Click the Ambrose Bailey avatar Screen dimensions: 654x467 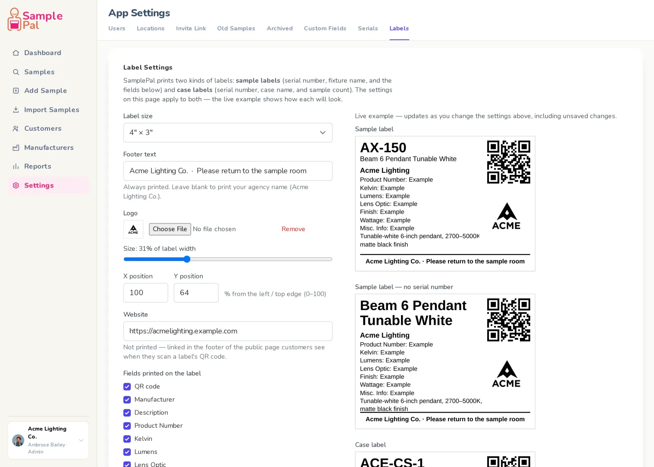[18, 440]
